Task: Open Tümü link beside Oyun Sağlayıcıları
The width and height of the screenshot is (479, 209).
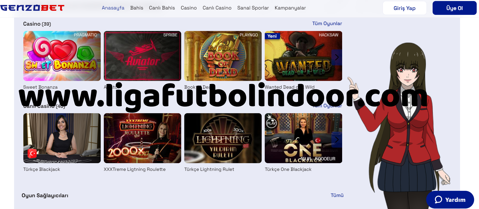Action: click(x=337, y=195)
